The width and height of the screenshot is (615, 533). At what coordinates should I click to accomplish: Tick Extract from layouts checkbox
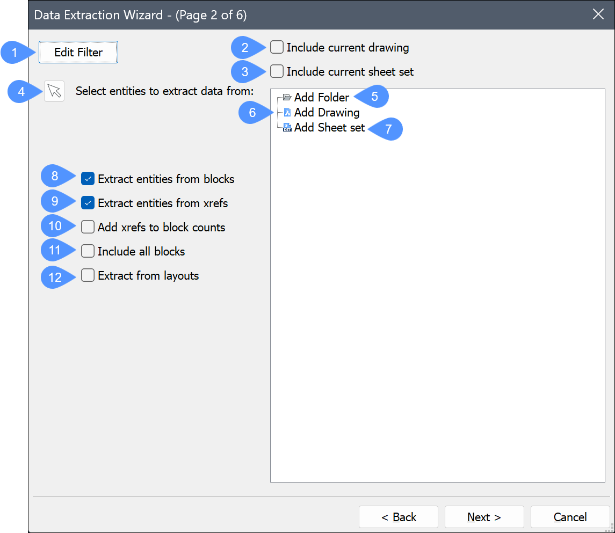88,275
